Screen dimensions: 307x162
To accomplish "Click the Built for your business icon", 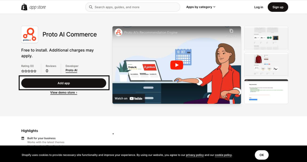I will pyautogui.click(x=23, y=138).
